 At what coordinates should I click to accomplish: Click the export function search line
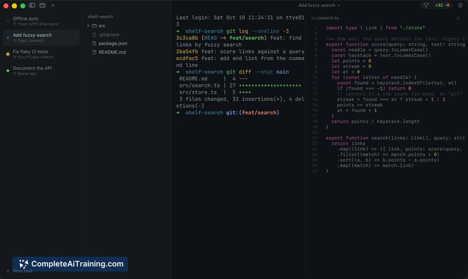point(395,138)
